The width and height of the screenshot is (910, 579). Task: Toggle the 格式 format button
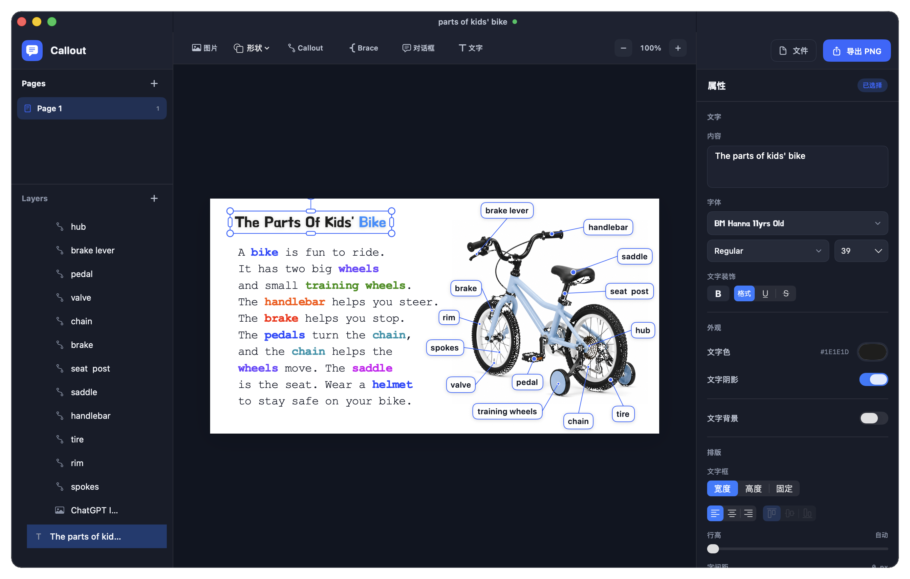click(x=744, y=294)
